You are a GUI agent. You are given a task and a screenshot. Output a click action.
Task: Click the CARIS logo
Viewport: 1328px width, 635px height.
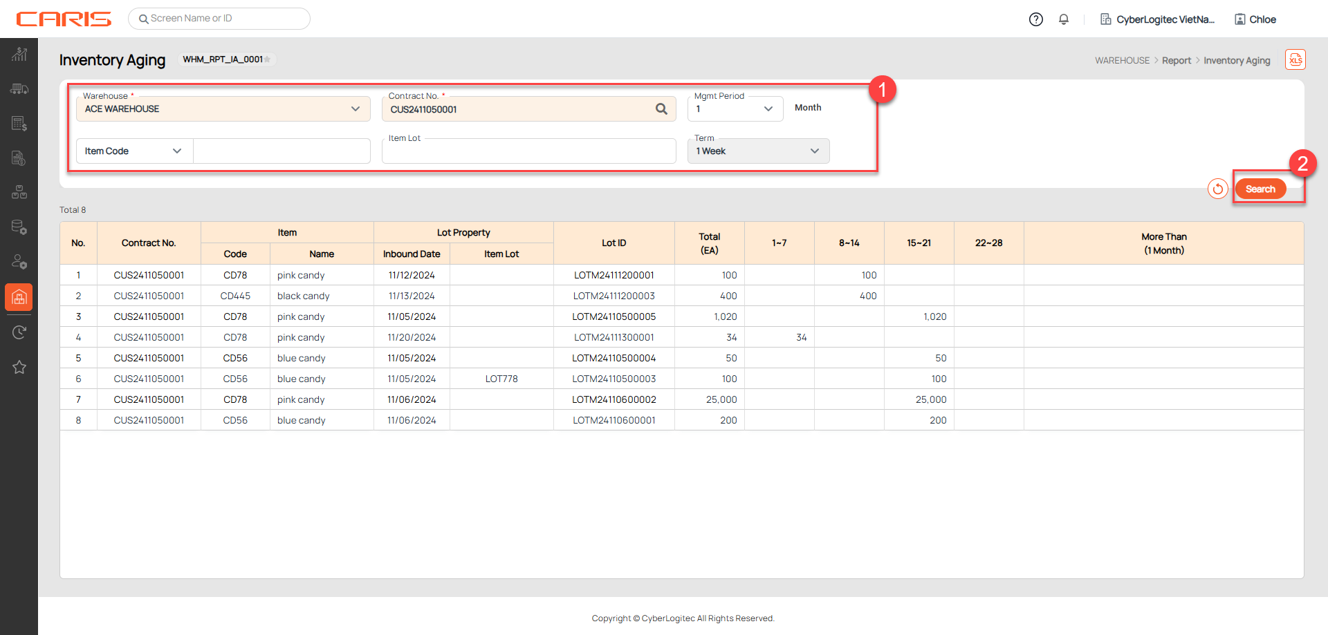pyautogui.click(x=64, y=19)
